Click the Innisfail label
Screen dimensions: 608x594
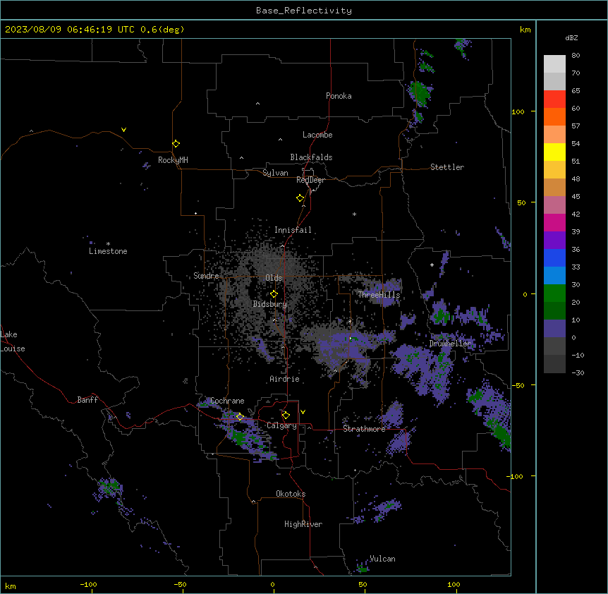[x=293, y=230]
